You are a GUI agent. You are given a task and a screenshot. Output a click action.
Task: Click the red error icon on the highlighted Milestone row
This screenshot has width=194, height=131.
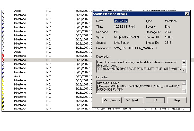3,60
